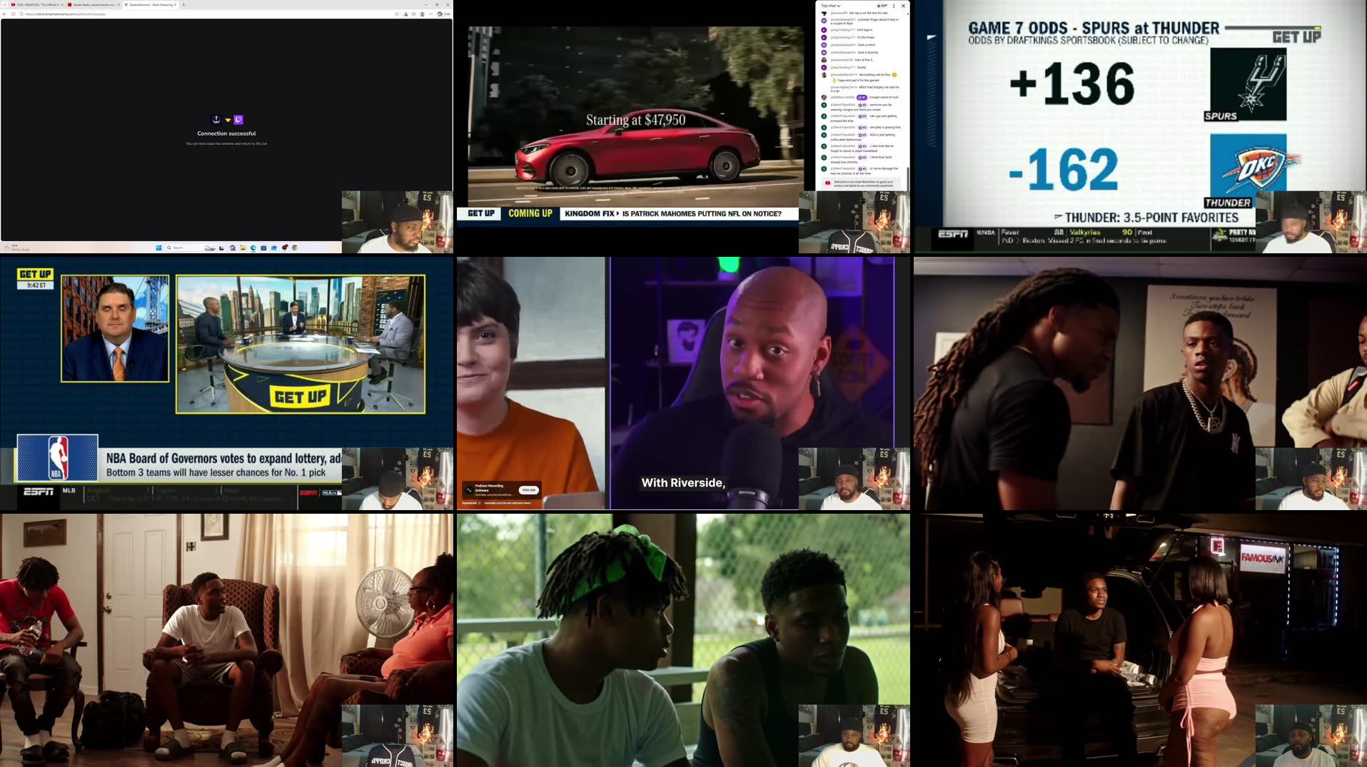Screen dimensions: 1367x767
Task: Open the riverside.com sponsored link
Action: (x=507, y=503)
